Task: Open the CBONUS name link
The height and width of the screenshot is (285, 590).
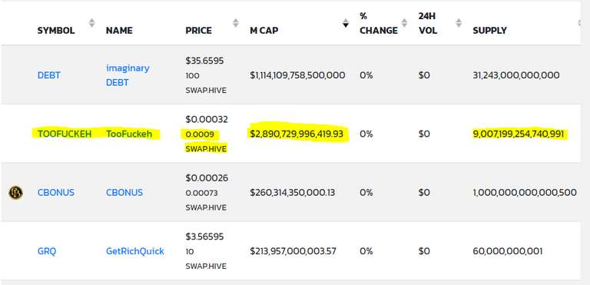Action: click(x=124, y=193)
